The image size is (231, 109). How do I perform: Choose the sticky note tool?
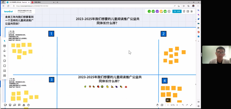tap(5, 61)
